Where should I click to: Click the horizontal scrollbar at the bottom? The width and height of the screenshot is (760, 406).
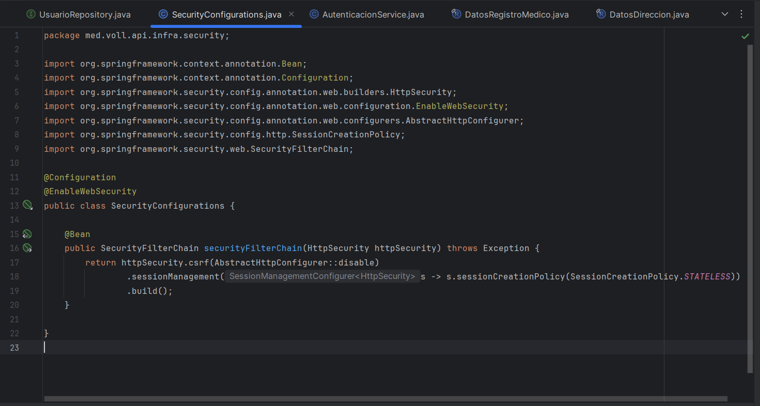tap(385, 399)
